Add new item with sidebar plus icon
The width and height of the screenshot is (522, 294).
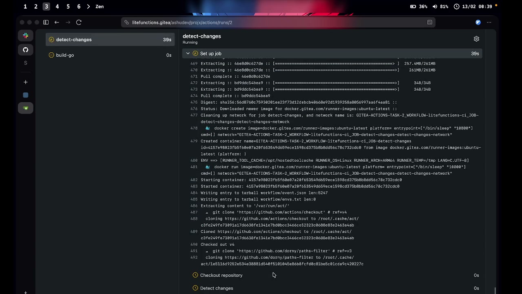coord(25,82)
